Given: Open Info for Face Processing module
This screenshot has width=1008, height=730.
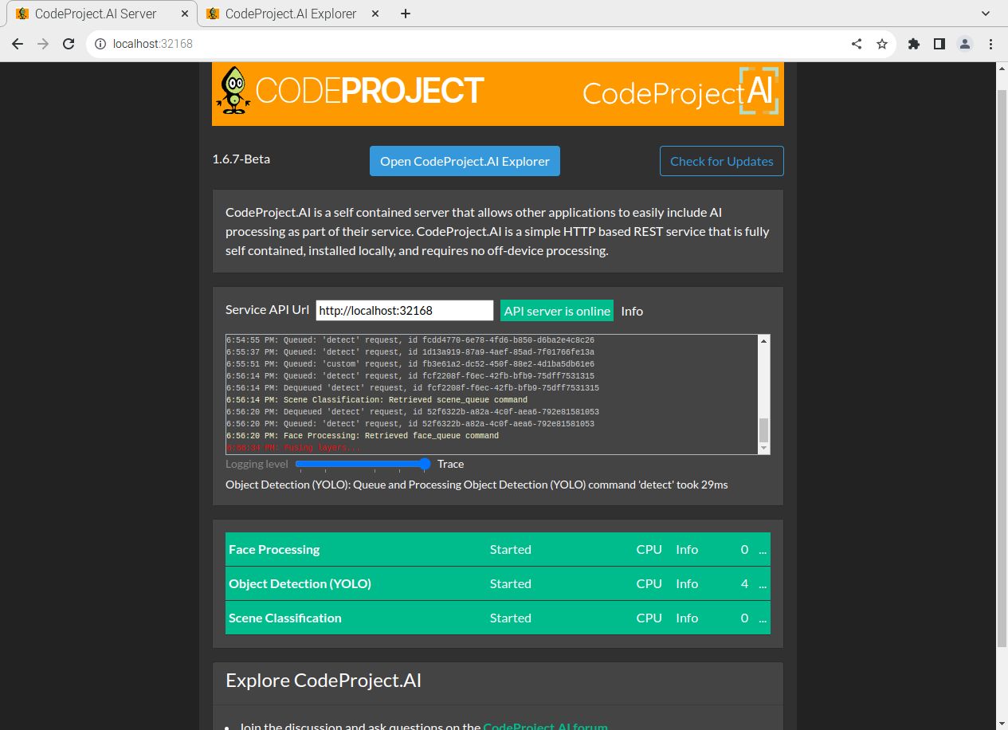Looking at the screenshot, I should click(687, 550).
